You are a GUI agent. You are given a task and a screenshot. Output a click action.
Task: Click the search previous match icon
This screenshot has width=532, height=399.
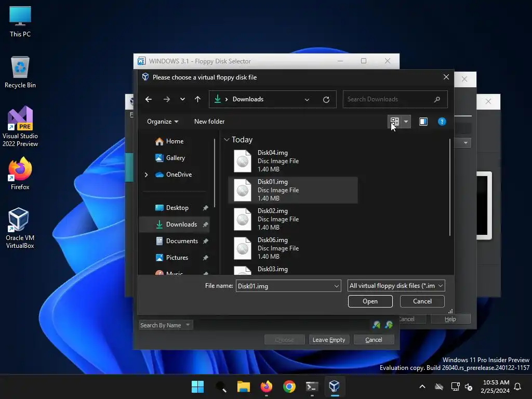click(x=376, y=325)
